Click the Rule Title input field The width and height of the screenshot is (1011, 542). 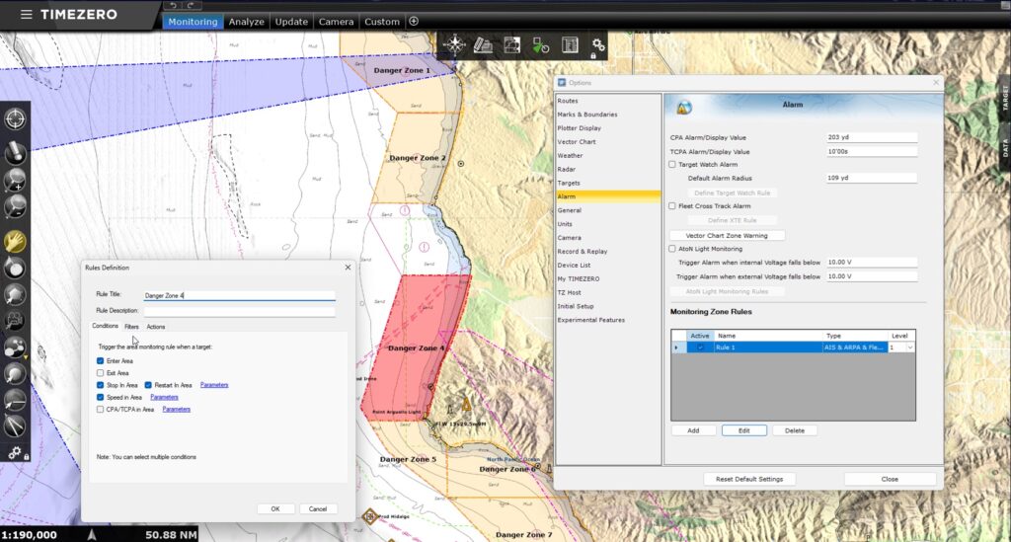[239, 295]
